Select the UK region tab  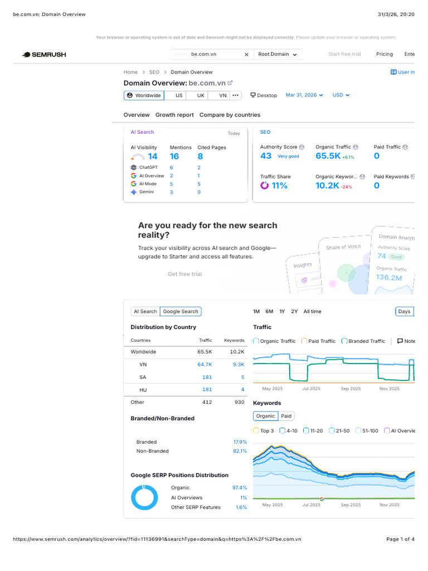pyautogui.click(x=197, y=95)
